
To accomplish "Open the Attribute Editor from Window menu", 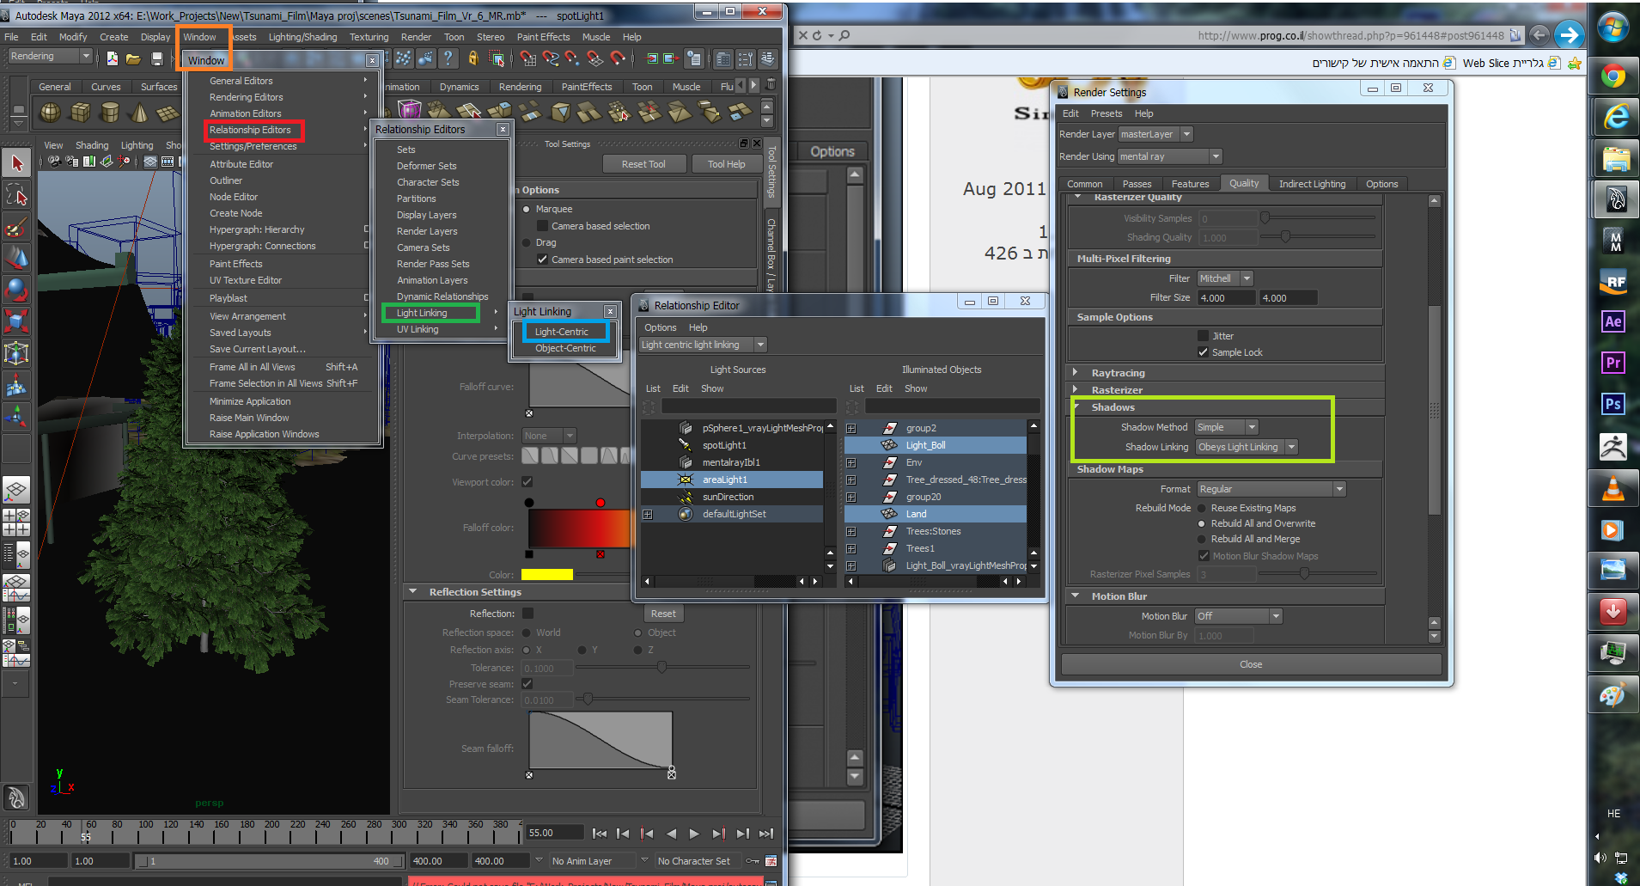I will [241, 164].
